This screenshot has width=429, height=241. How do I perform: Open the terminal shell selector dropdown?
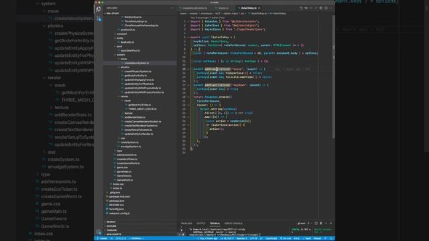point(302,223)
